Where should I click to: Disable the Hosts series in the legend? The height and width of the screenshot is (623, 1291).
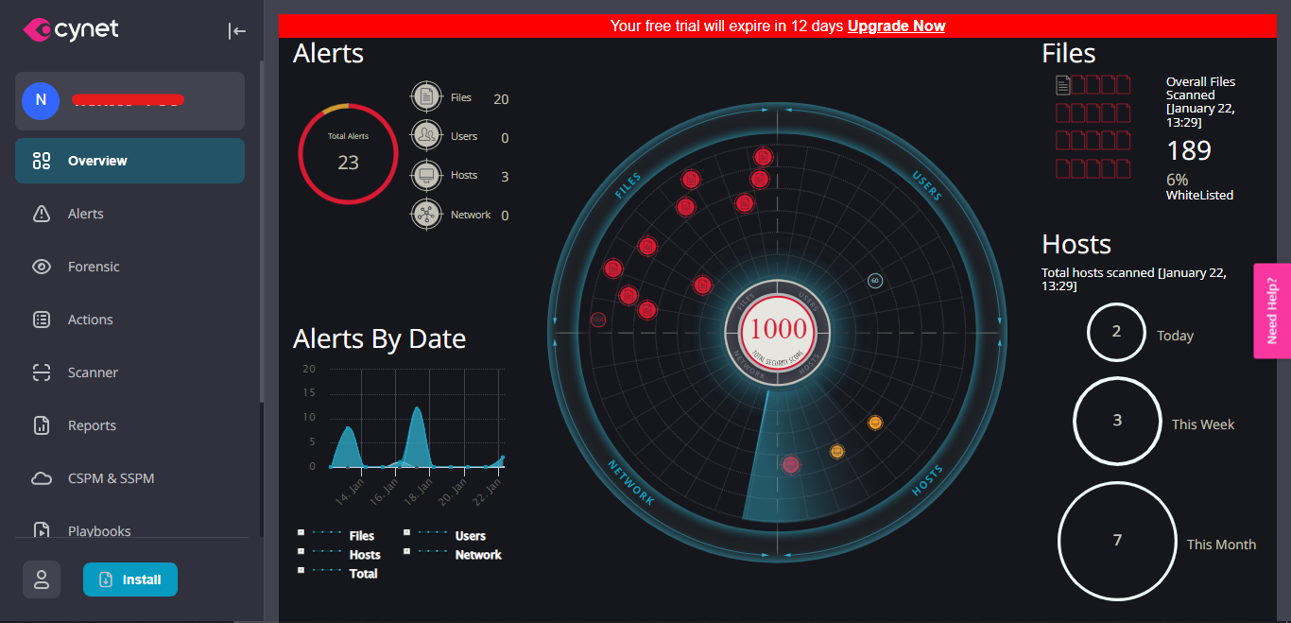[x=303, y=551]
